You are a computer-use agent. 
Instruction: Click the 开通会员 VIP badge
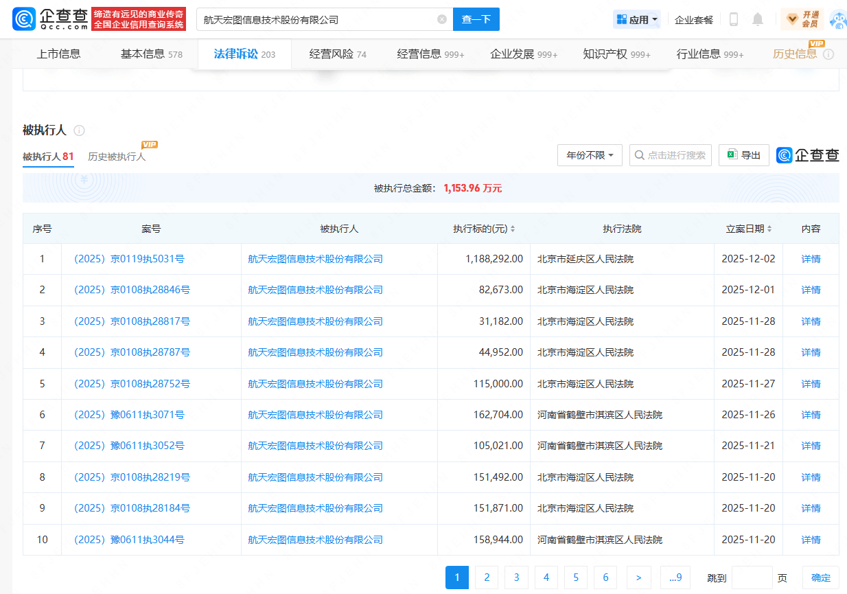(x=803, y=19)
